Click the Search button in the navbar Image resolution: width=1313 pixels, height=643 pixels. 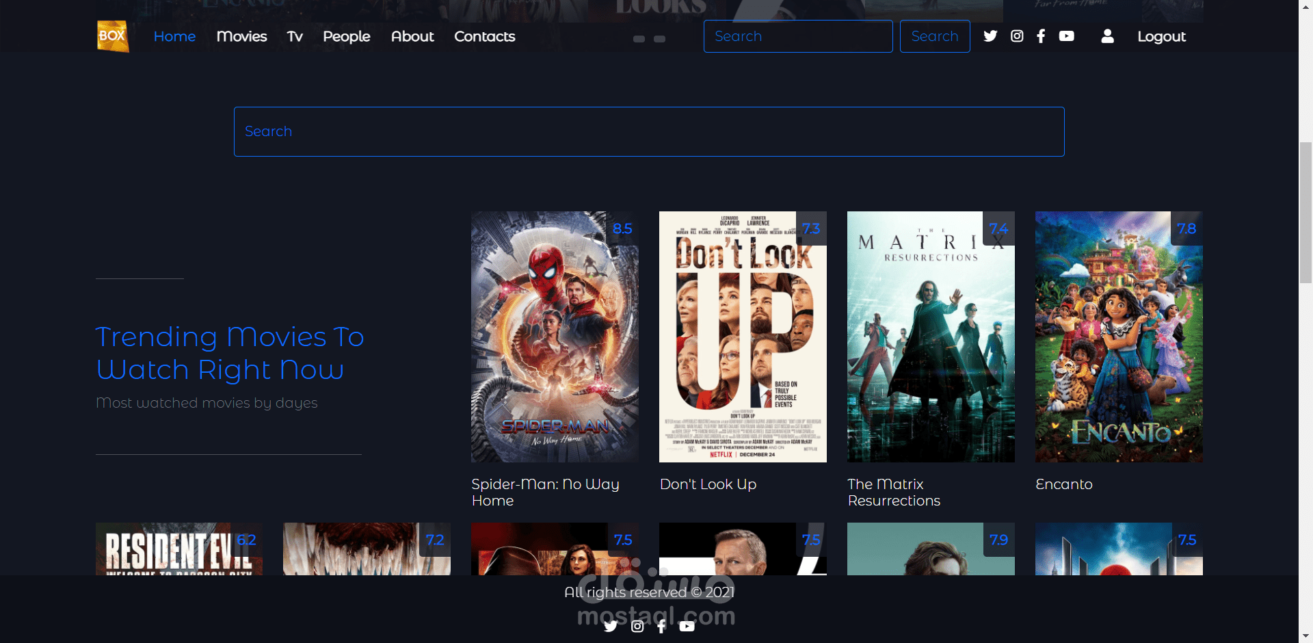[935, 36]
